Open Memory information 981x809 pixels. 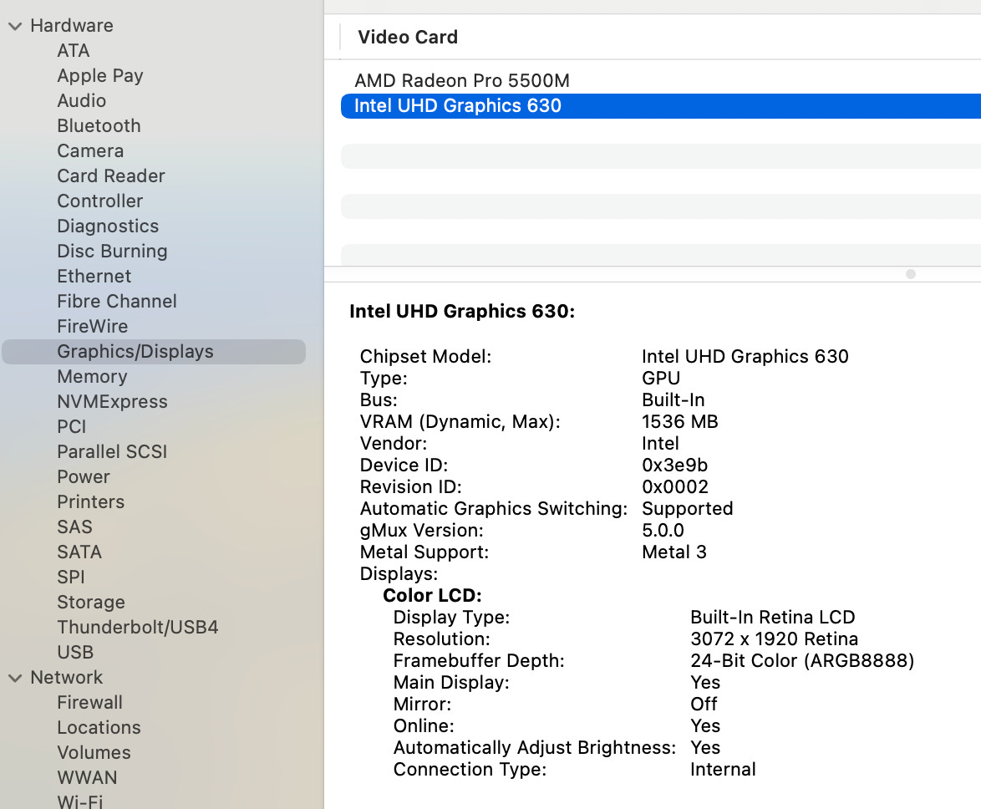point(92,376)
